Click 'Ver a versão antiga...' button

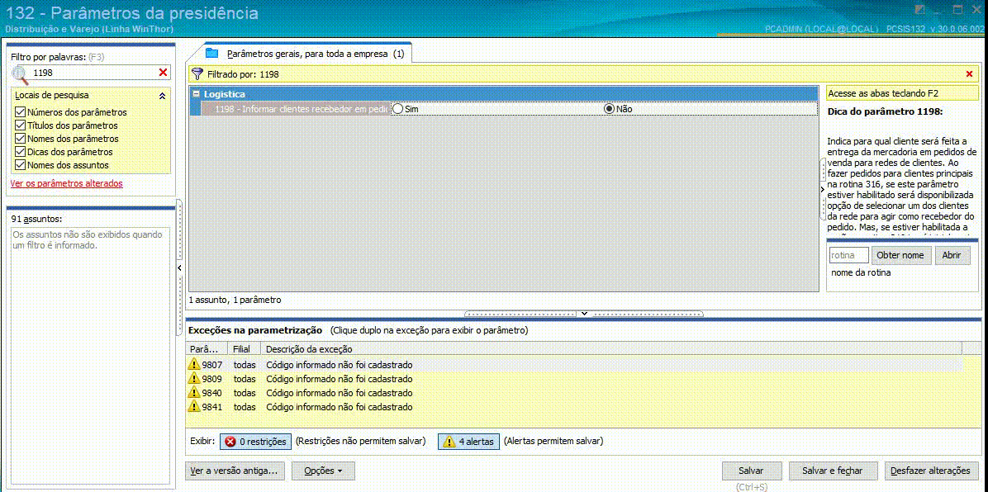click(236, 471)
